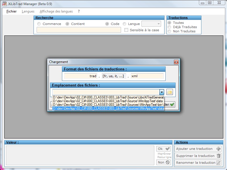Open the Langue combo box in Recherche
This screenshot has height=170, width=227.
tap(151, 24)
